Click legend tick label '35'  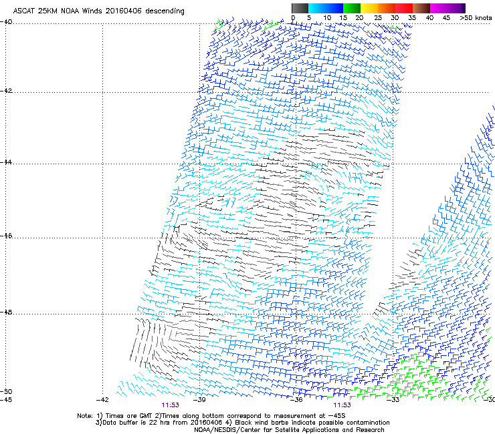(x=412, y=17)
